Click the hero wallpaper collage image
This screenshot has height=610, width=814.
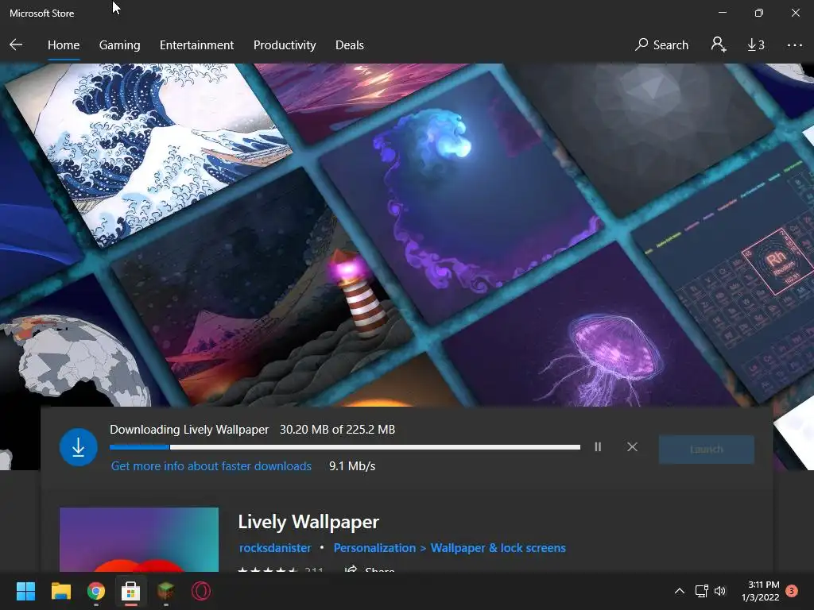407,234
